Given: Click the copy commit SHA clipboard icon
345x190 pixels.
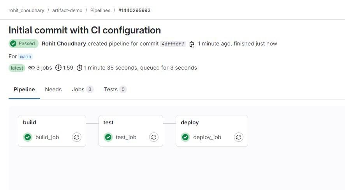Looking at the screenshot, I should (x=192, y=44).
